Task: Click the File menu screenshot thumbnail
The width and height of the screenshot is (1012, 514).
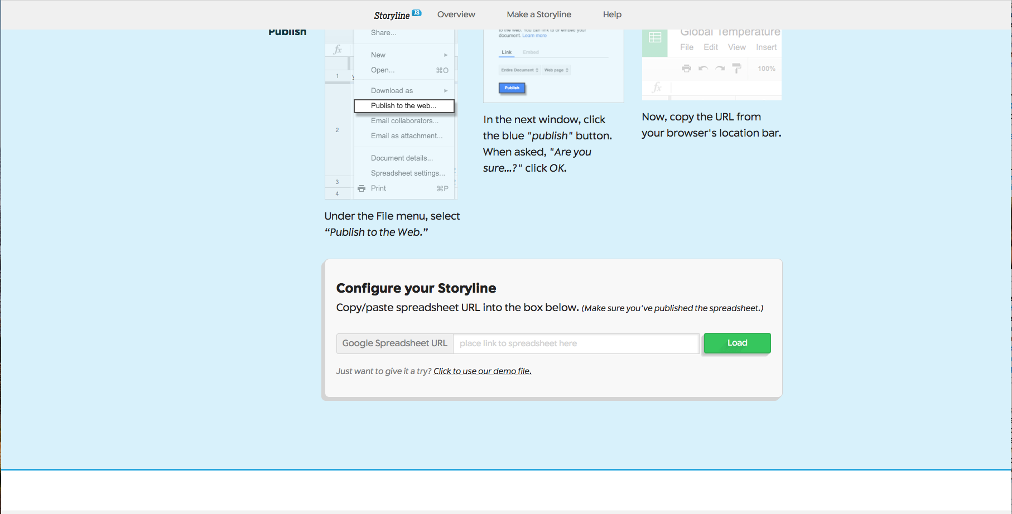Action: 391,114
